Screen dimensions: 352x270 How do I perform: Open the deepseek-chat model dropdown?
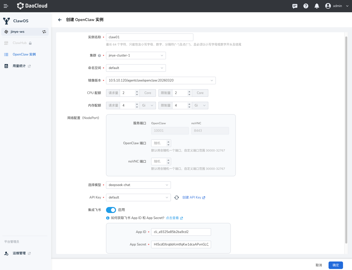(x=138, y=185)
